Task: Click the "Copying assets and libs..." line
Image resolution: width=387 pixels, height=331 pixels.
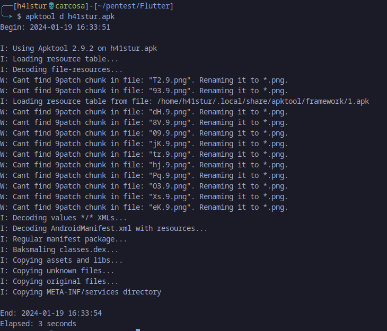Action: [61, 260]
